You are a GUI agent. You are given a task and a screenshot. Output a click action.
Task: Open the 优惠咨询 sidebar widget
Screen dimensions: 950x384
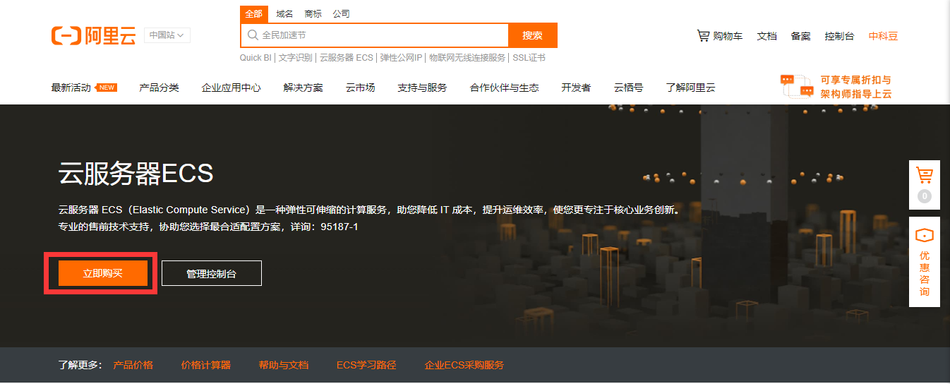click(x=924, y=261)
